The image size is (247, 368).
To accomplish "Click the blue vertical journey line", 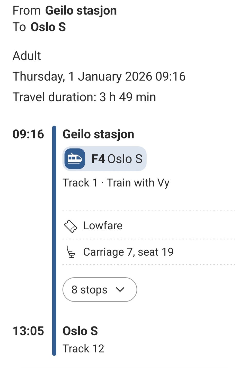I will click(x=54, y=240).
